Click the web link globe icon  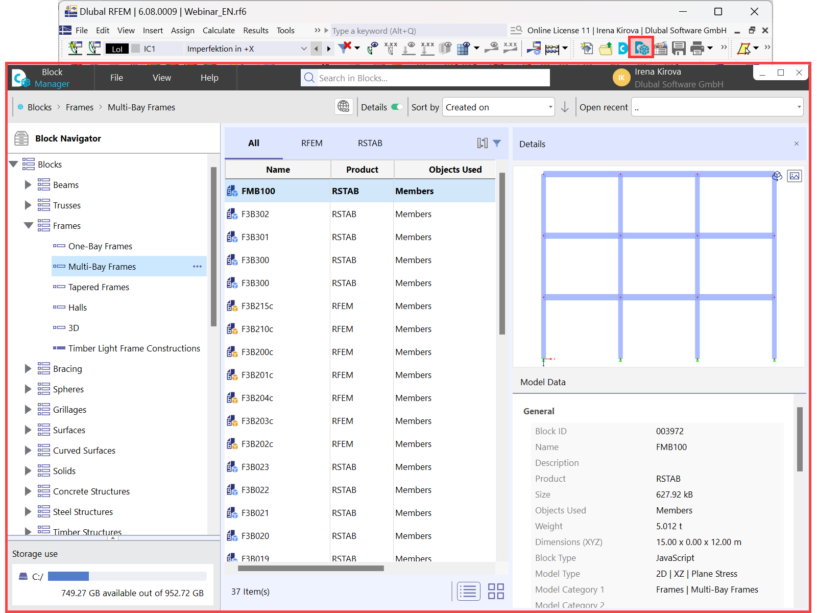344,107
